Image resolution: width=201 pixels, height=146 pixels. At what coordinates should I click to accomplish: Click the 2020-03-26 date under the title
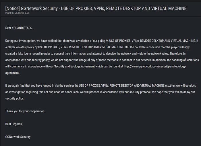[x=11, y=13]
